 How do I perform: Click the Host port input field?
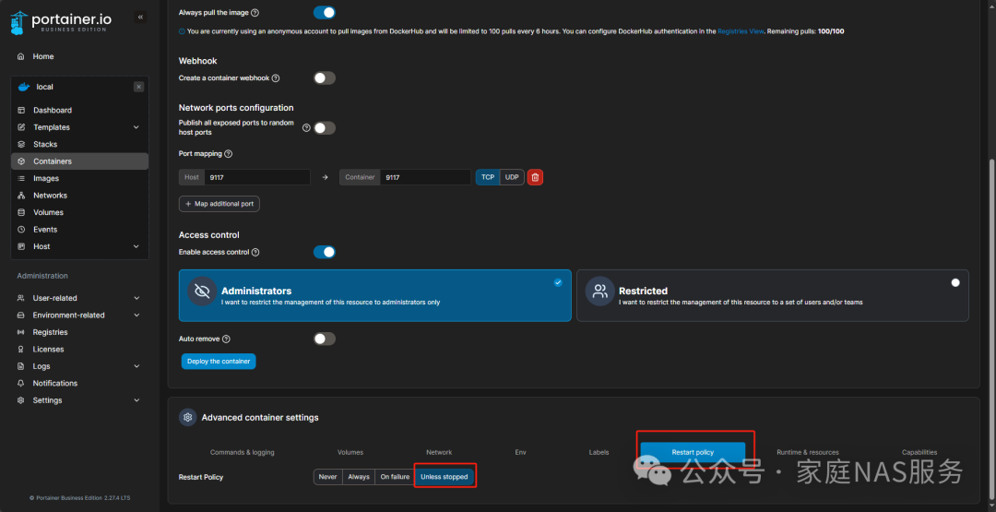click(x=257, y=177)
